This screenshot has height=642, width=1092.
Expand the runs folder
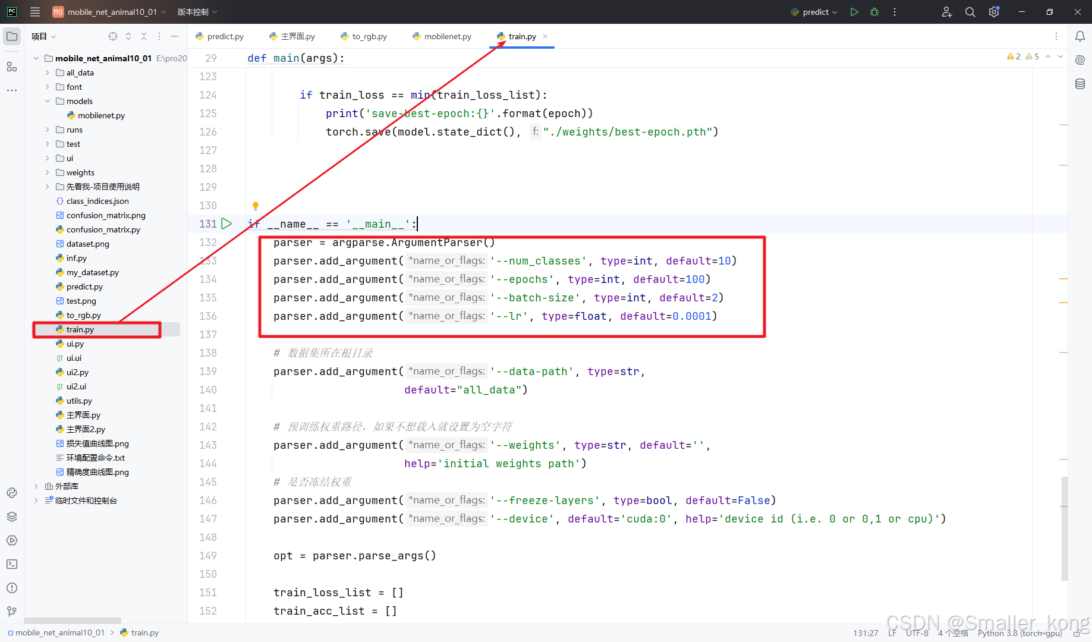(48, 130)
